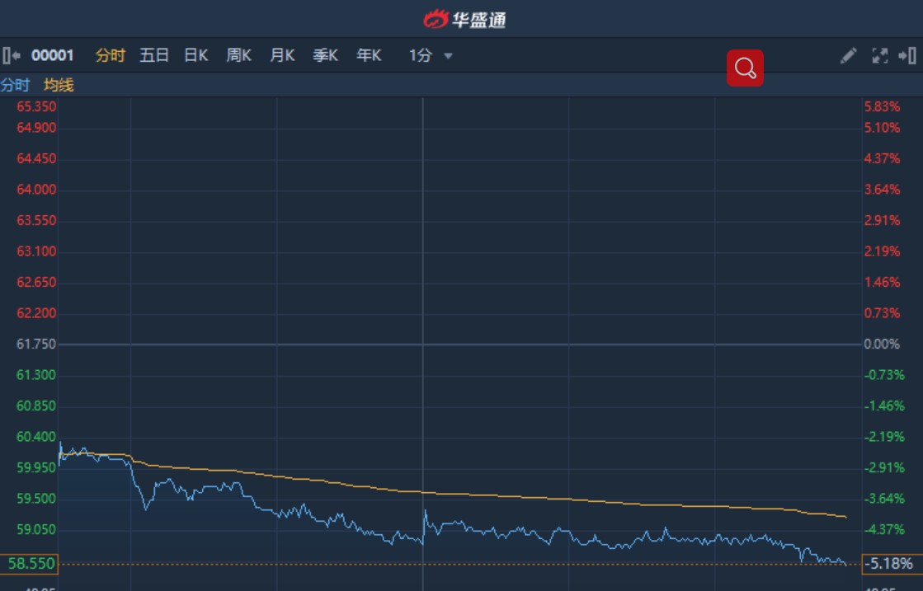
Task: Click the stock code 00001
Action: coord(53,56)
